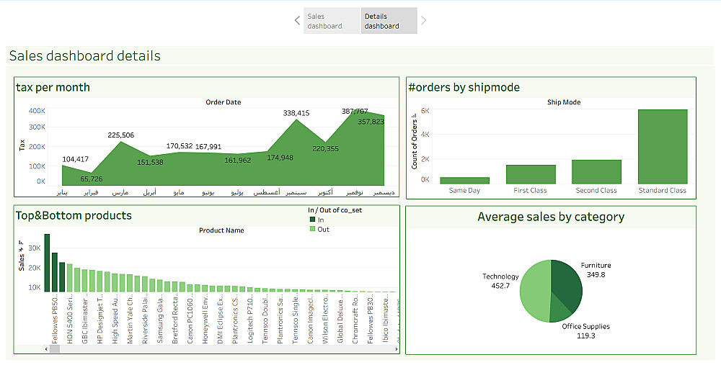Click the products chart horizontal scrollbar thumb
This screenshot has width=721, height=365.
click(x=55, y=349)
